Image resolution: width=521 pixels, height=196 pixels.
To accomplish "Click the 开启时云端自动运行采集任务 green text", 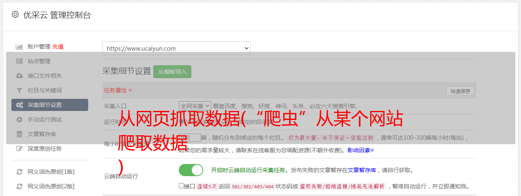I will tap(248, 170).
